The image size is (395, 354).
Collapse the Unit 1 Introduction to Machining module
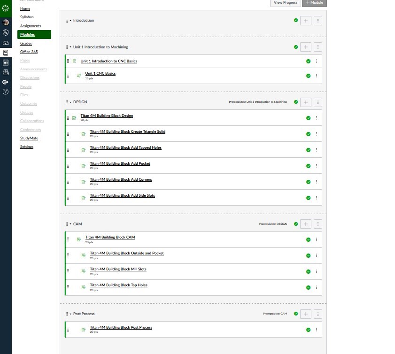click(70, 47)
